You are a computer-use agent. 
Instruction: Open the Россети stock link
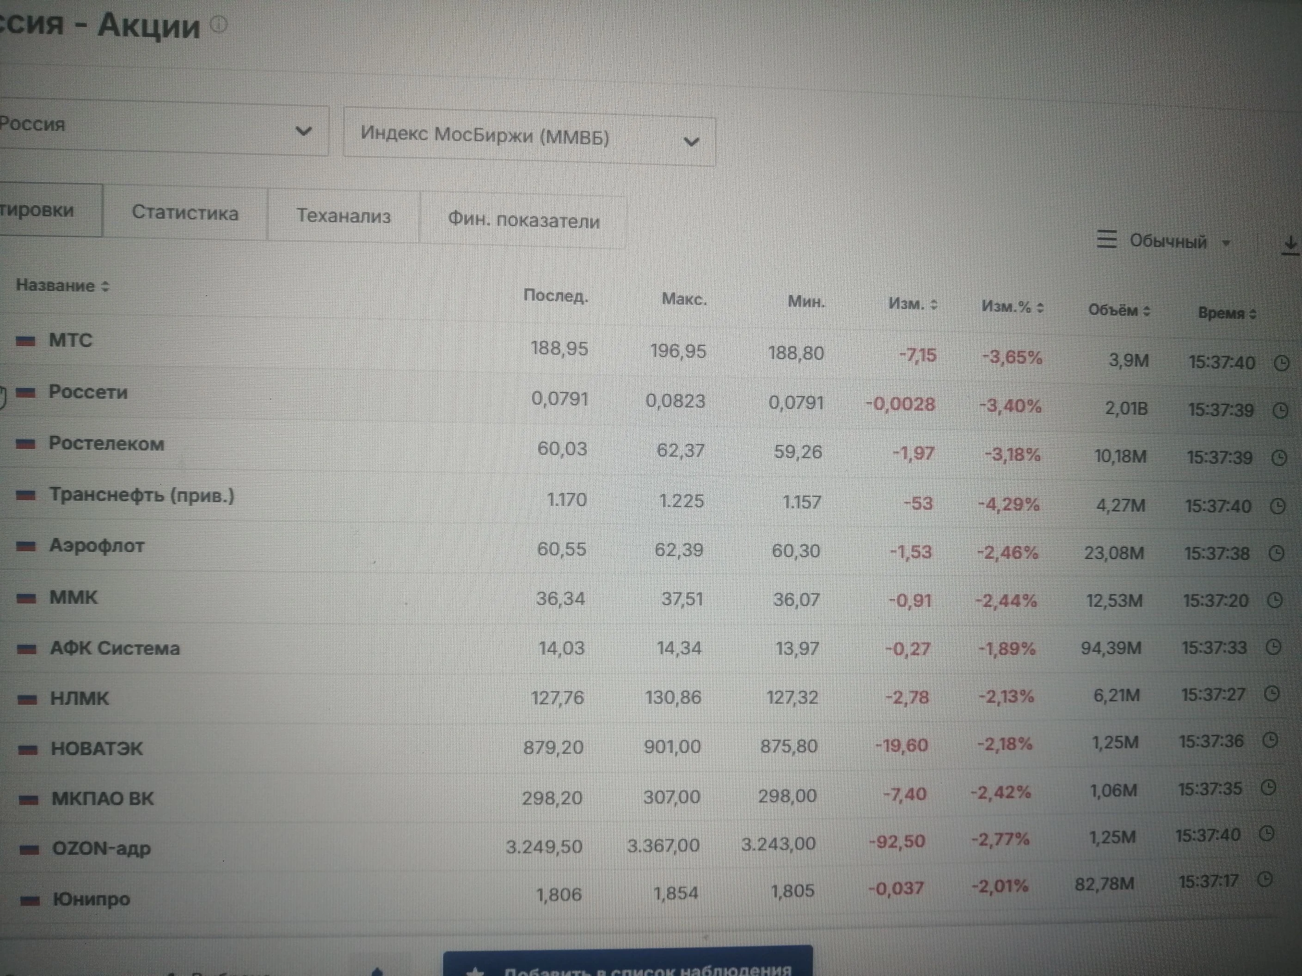88,392
